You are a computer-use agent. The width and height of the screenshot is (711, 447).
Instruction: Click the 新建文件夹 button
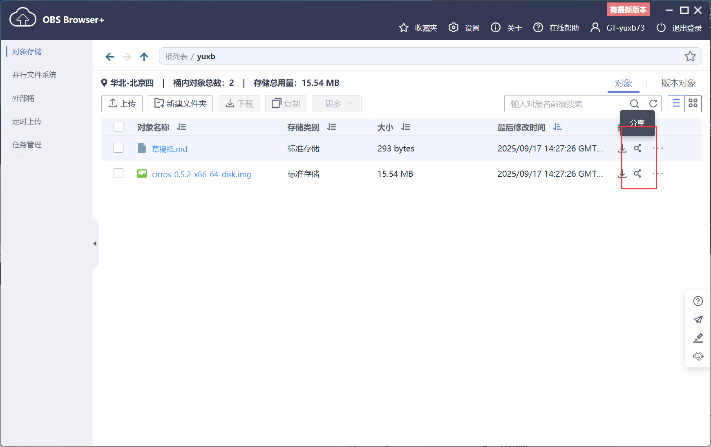[180, 104]
